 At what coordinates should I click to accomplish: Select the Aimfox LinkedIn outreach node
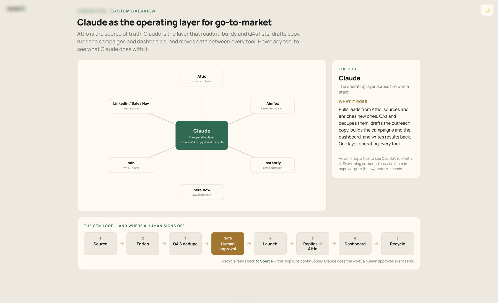273,106
